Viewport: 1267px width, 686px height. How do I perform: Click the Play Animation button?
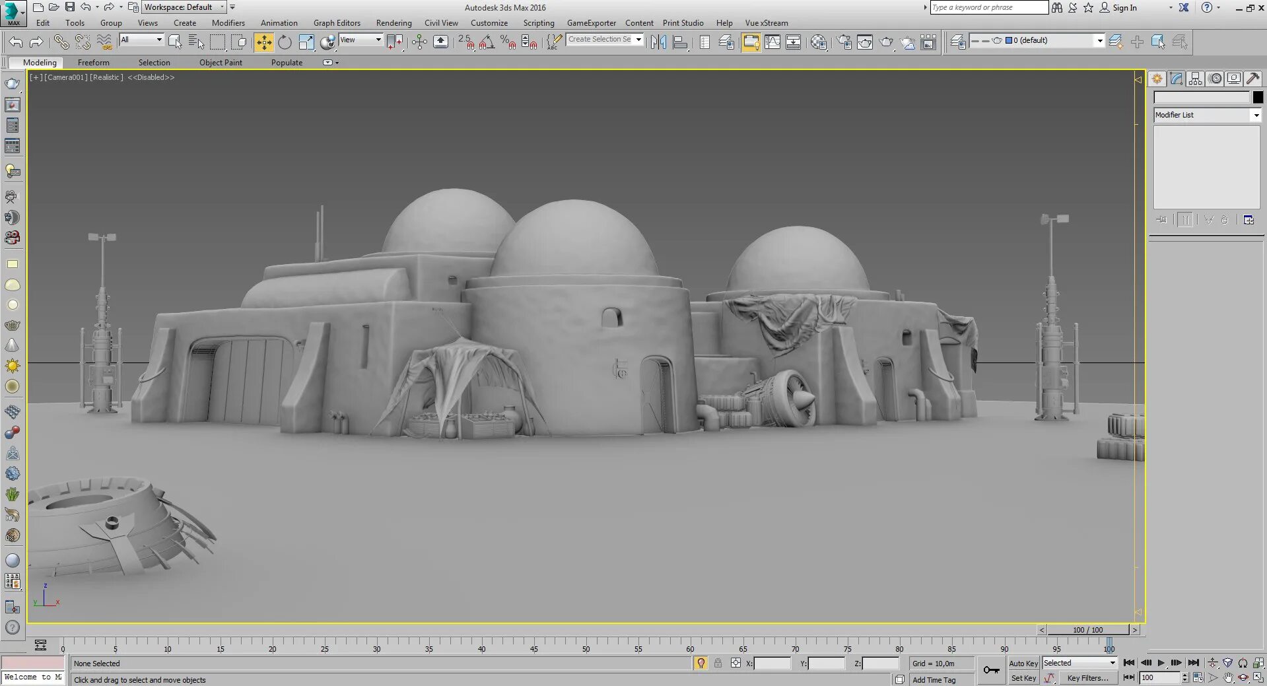[x=1161, y=663]
